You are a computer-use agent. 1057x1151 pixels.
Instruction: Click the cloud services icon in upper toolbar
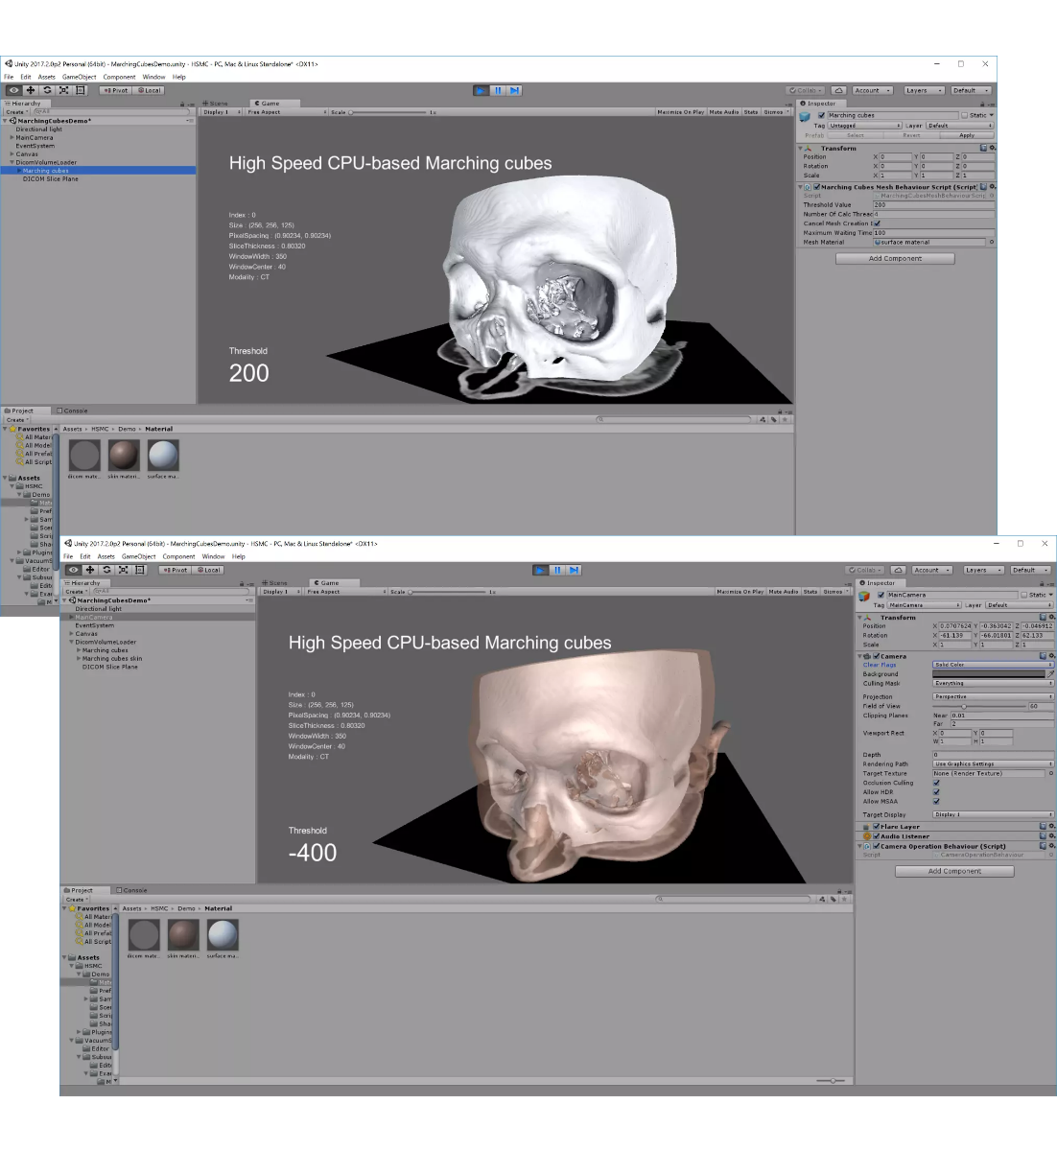tap(838, 90)
